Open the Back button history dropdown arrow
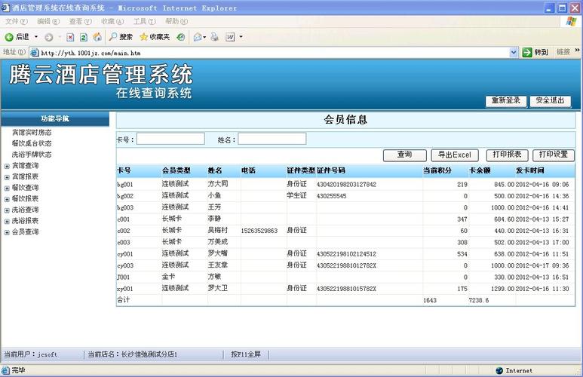 pyautogui.click(x=36, y=37)
